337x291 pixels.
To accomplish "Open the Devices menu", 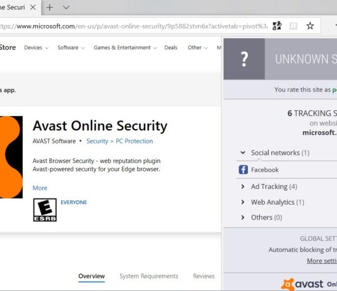I will pos(36,48).
